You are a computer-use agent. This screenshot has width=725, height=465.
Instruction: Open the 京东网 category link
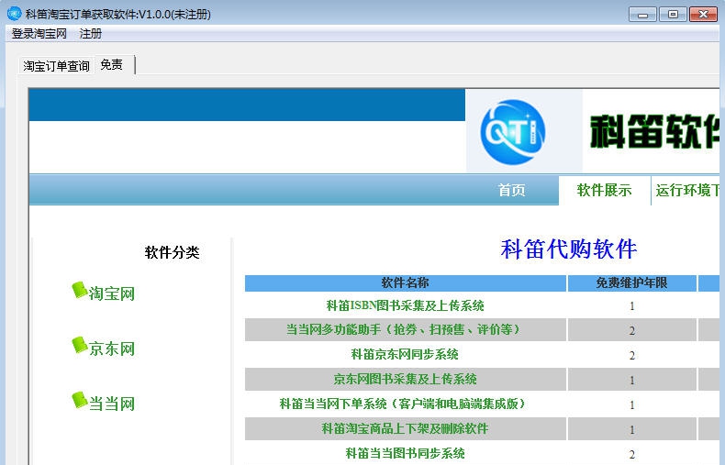pos(111,349)
